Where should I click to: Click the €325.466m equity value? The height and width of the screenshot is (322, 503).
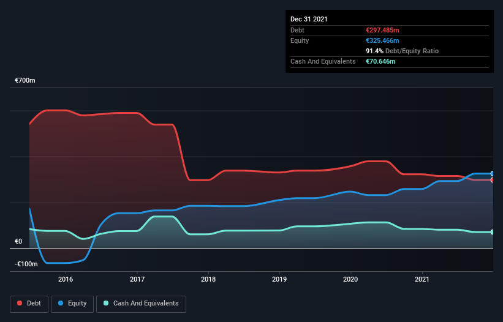pos(382,40)
